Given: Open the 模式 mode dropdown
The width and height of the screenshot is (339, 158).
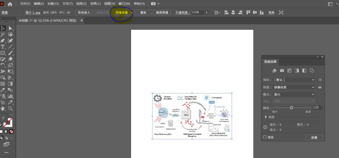Looking at the screenshot, I should [x=293, y=94].
